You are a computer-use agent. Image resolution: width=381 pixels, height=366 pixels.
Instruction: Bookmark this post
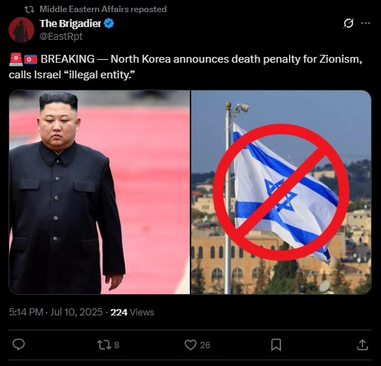coord(276,345)
